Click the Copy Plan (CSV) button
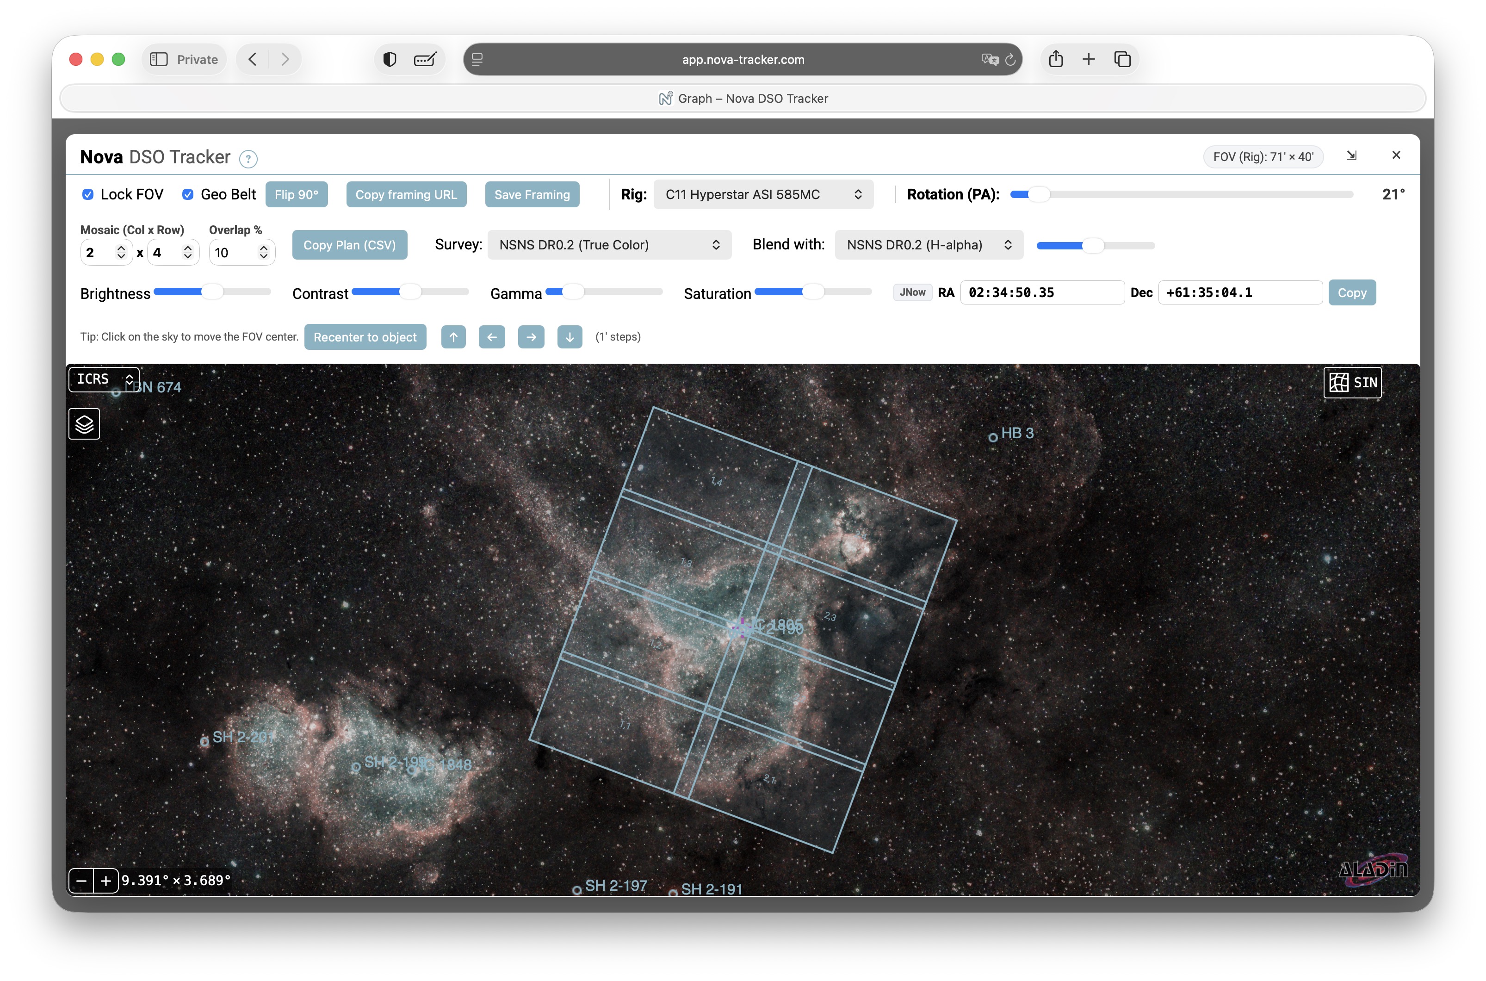This screenshot has height=981, width=1486. [x=349, y=245]
